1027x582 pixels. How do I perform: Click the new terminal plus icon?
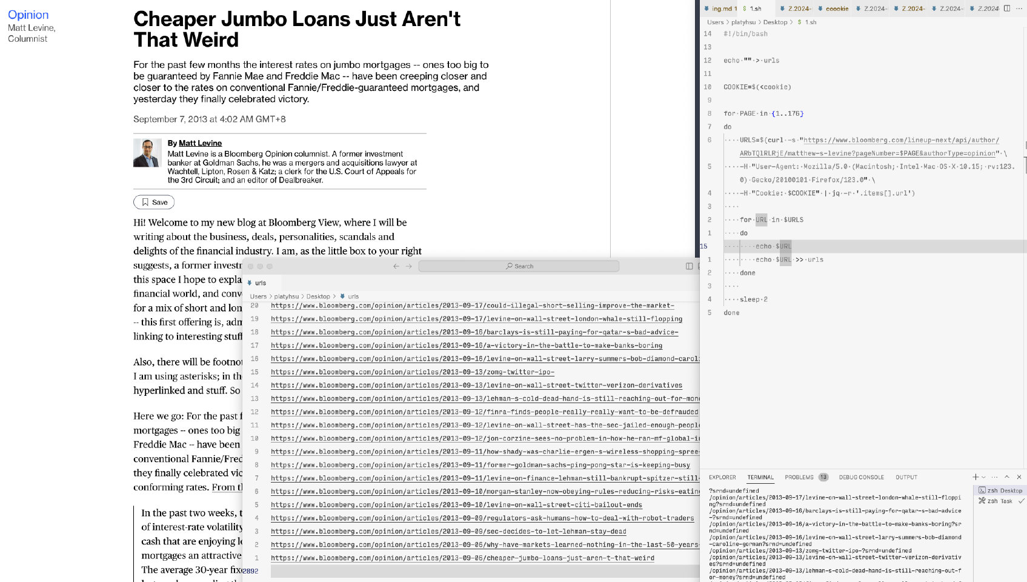point(975,477)
